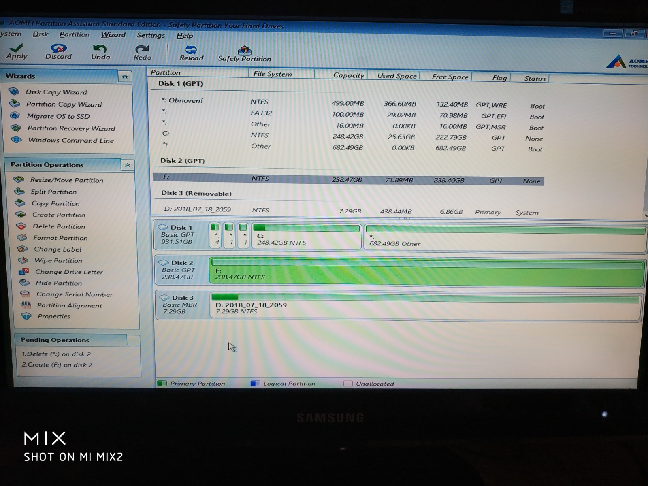Select the C: 248.42GB NTFS block in disk map
Screen dimensions: 648x486
pyautogui.click(x=306, y=236)
